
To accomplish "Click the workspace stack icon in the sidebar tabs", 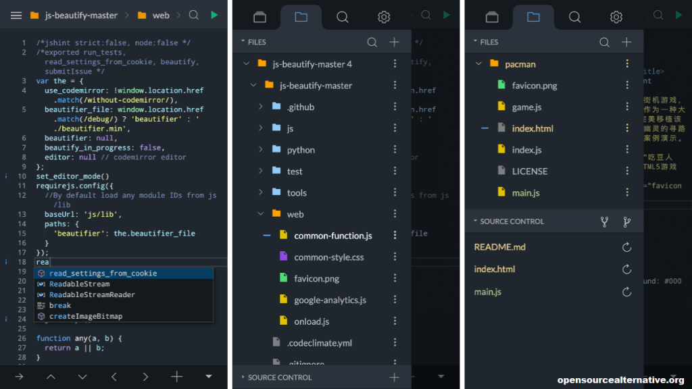I will (260, 17).
